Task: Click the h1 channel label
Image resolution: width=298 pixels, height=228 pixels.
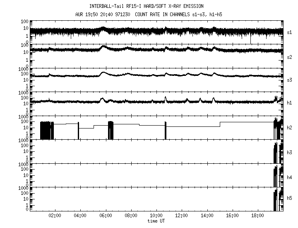Action: pyautogui.click(x=290, y=103)
